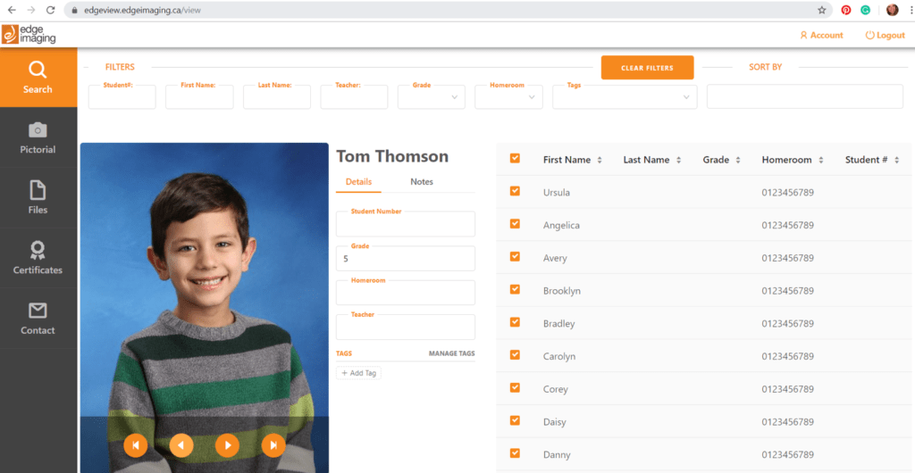
Task: Expand the Tags filter dropdown
Action: click(625, 96)
